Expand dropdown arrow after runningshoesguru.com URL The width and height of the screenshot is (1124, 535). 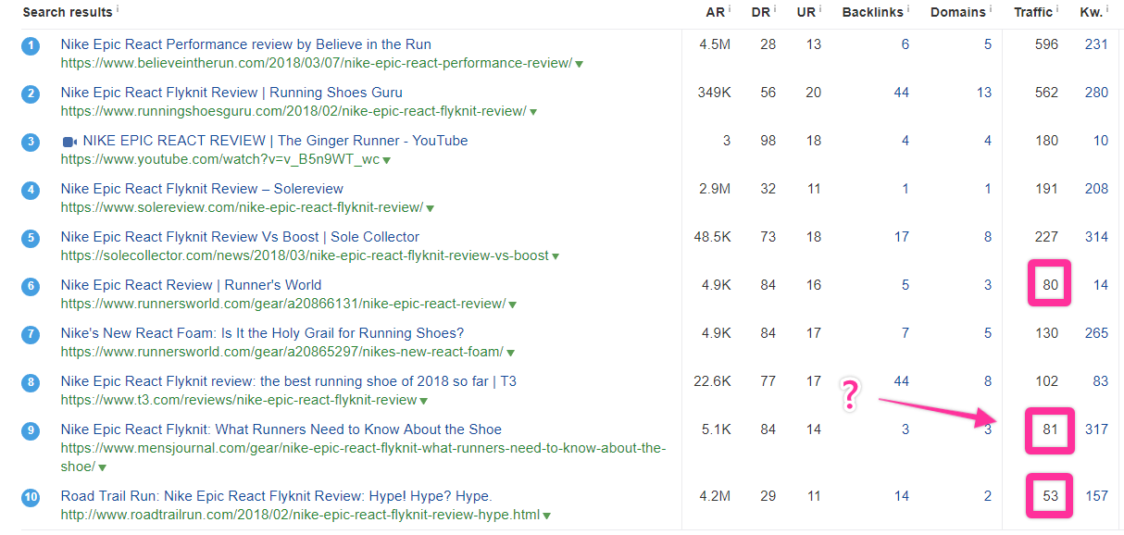pos(532,112)
